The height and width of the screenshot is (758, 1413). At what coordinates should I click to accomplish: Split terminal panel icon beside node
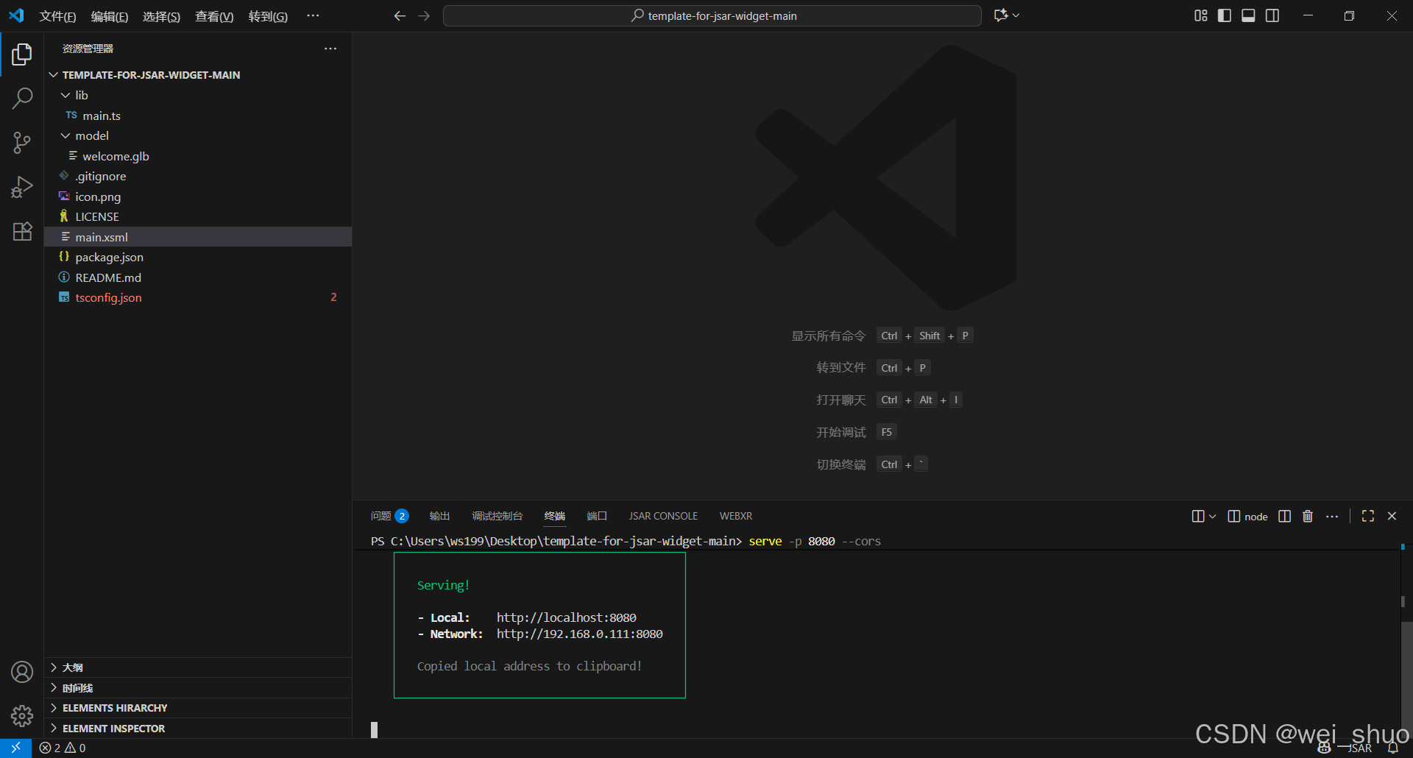1285,516
